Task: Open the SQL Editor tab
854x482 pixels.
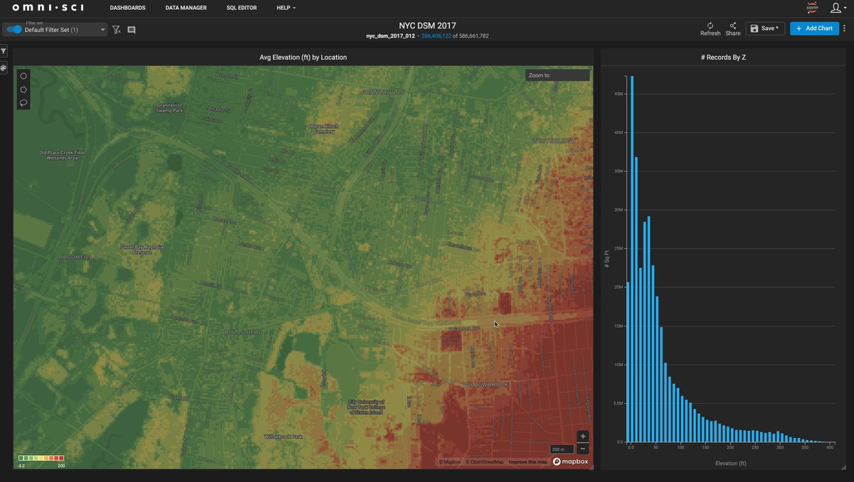Action: [x=241, y=8]
